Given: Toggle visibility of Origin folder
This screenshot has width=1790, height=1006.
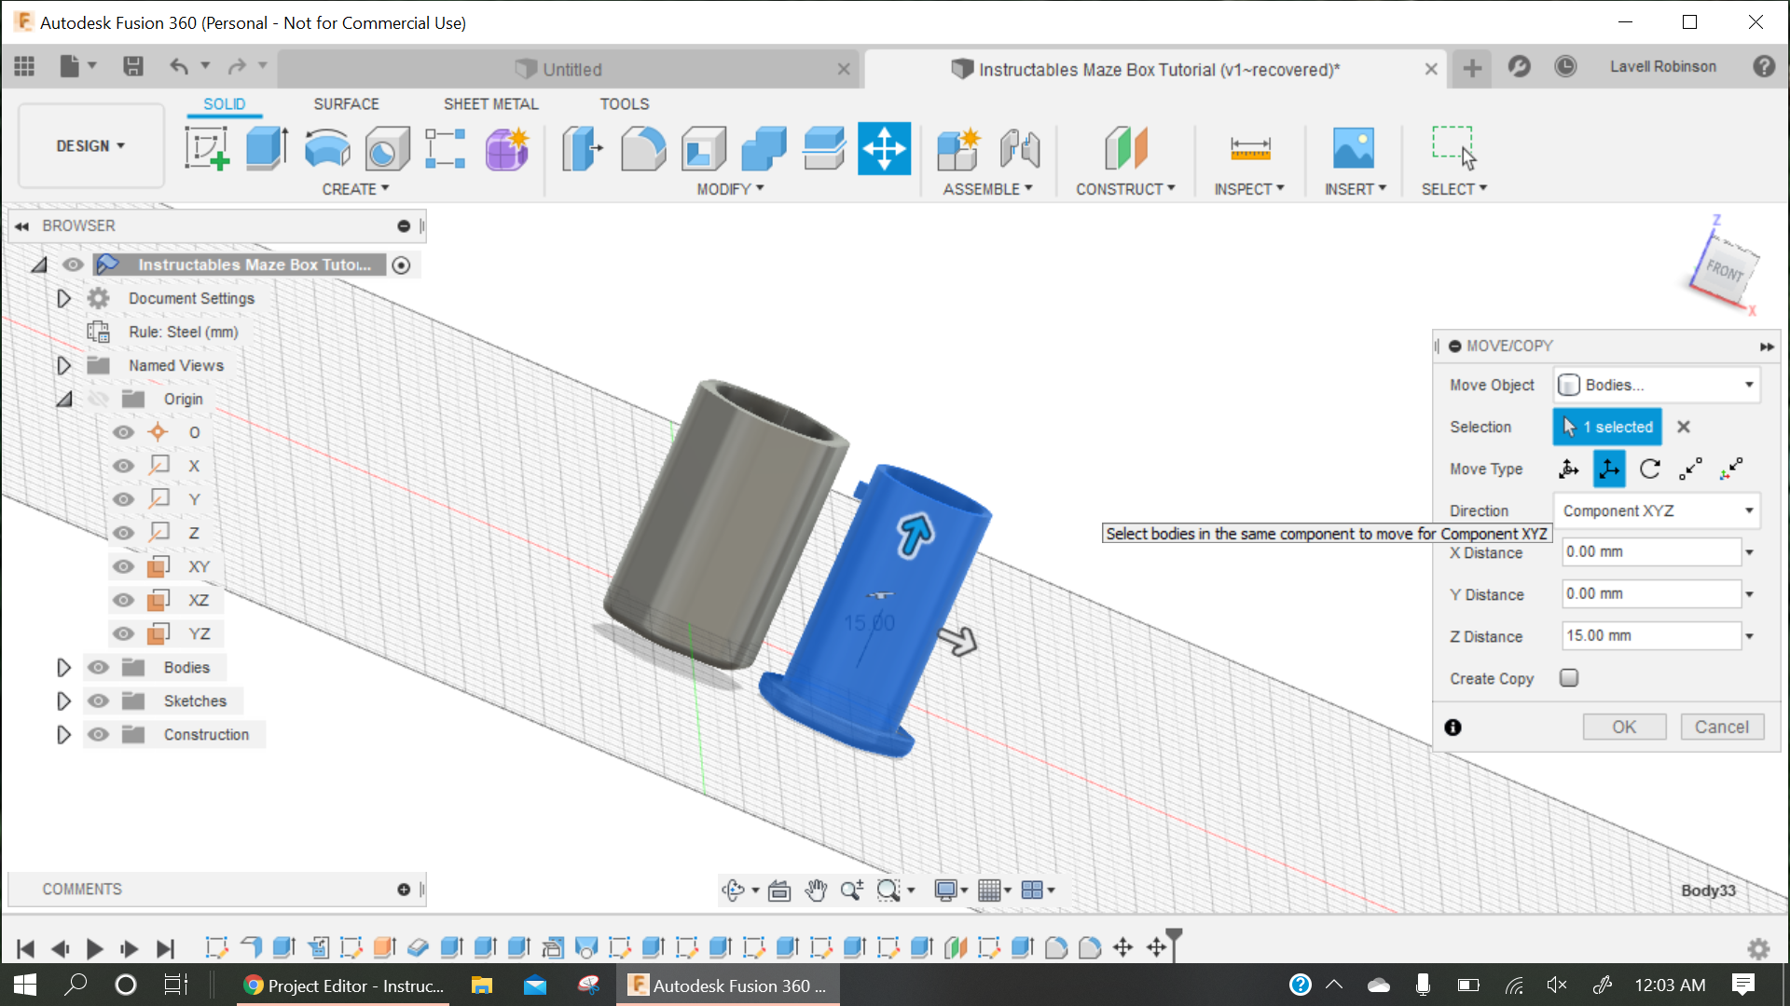Looking at the screenshot, I should point(98,399).
